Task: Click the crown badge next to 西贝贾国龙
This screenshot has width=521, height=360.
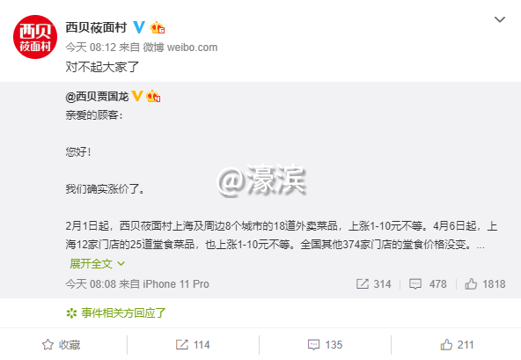Action: click(153, 97)
